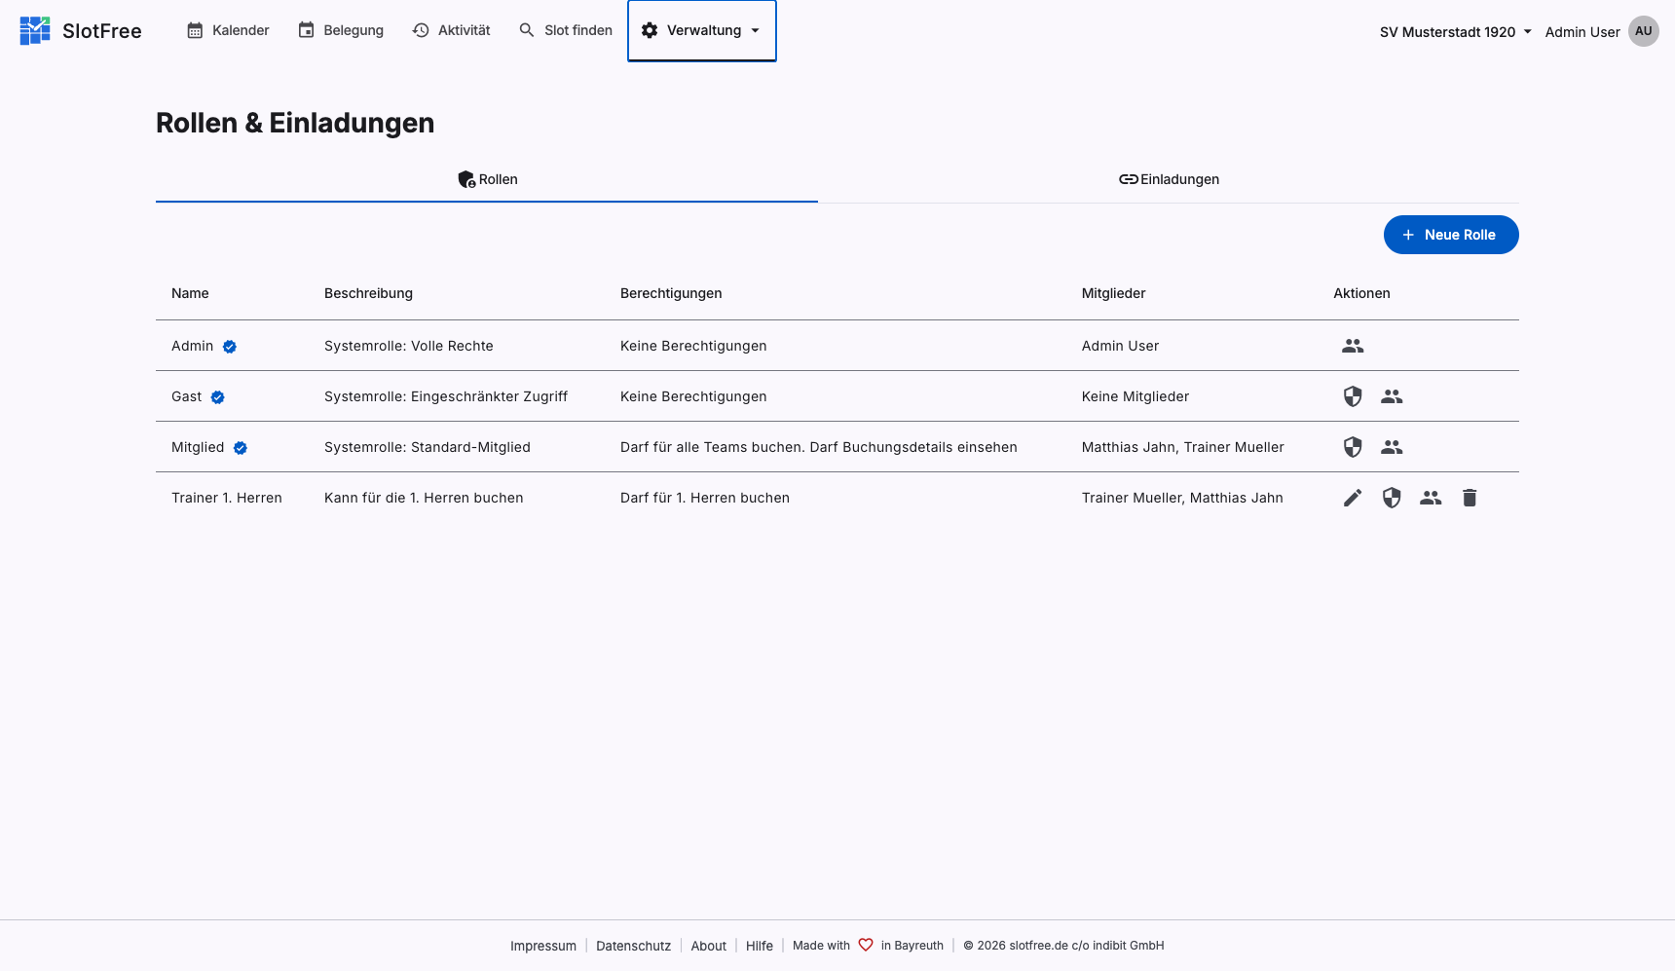The width and height of the screenshot is (1675, 971).
Task: Click the AU user avatar
Action: click(1644, 30)
